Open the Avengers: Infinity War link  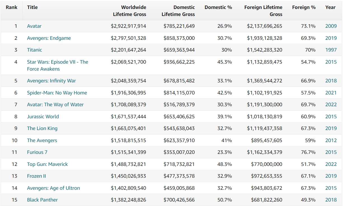click(52, 81)
